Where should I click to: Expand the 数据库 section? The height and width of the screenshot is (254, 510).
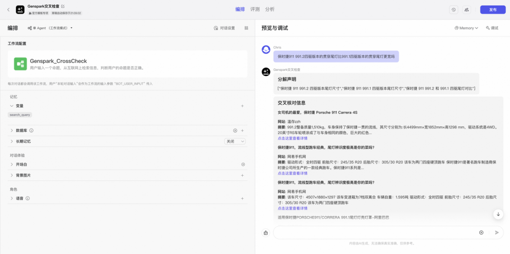click(x=12, y=130)
